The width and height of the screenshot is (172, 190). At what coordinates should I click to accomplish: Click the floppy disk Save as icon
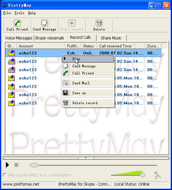click(65, 93)
